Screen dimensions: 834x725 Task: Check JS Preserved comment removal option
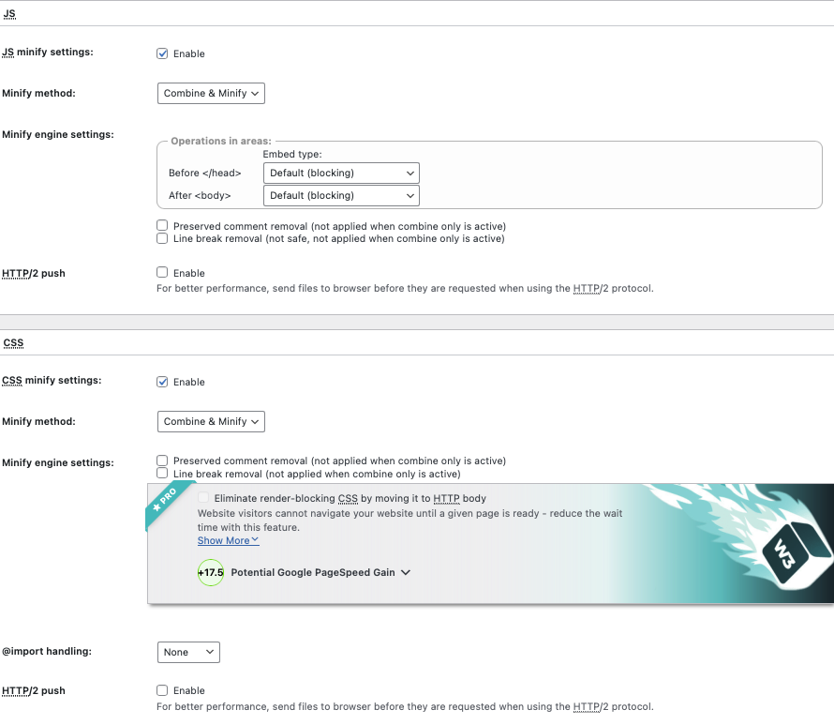162,225
